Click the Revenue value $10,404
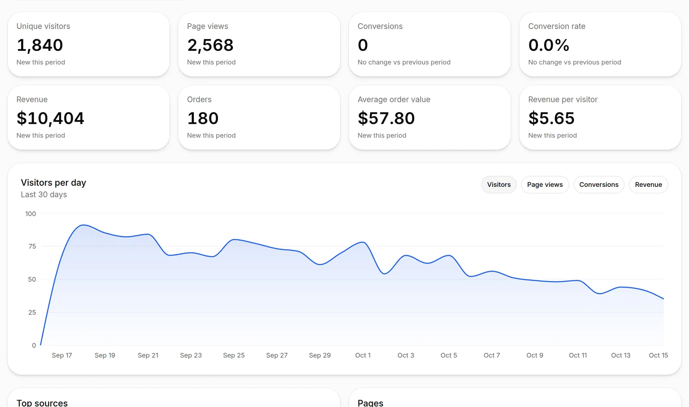Viewport: 689px width, 407px height. (50, 118)
